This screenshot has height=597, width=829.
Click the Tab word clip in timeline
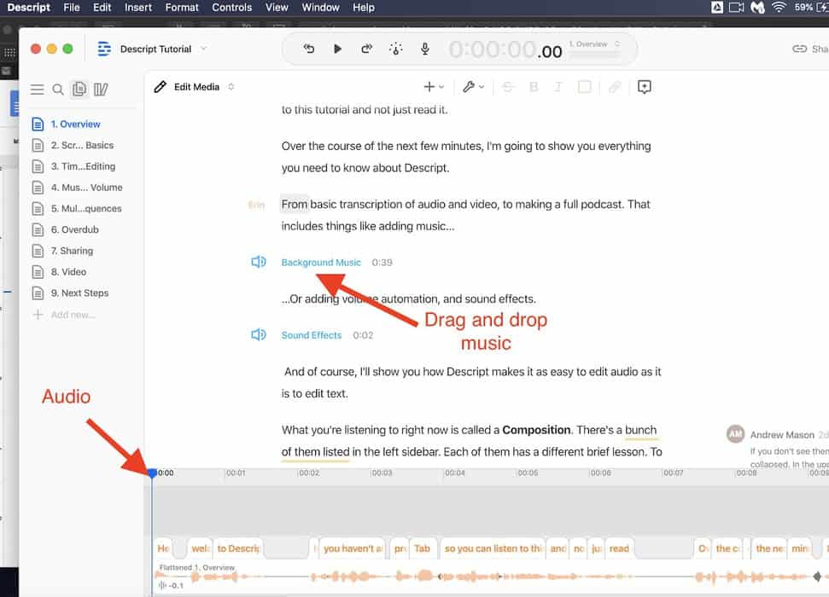[422, 549]
